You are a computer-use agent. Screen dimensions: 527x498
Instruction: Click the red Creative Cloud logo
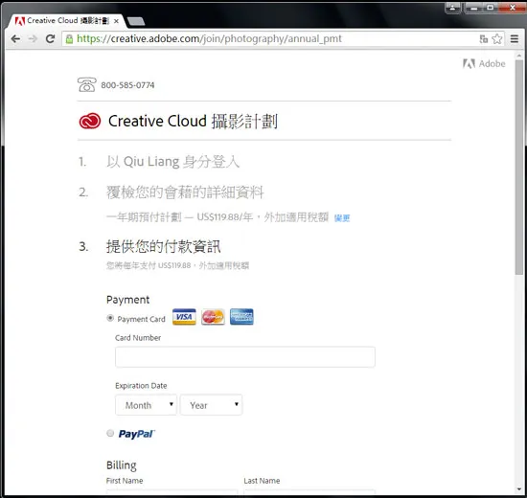tap(90, 121)
